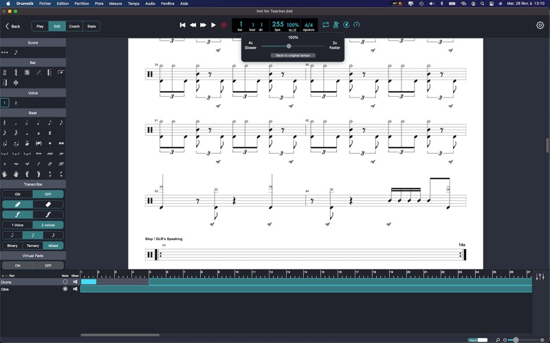The image size is (550, 343).
Task: Open the bpm tempo value 255
Action: coord(278,25)
